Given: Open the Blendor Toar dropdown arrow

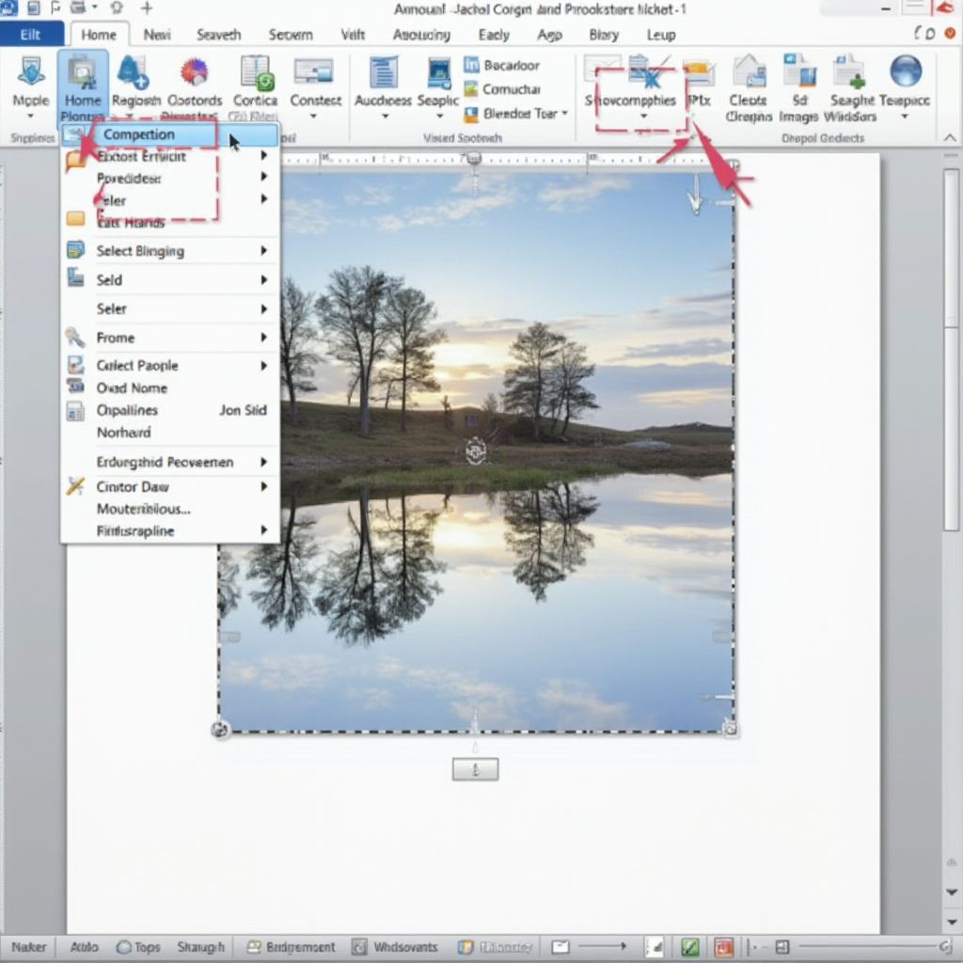Looking at the screenshot, I should (564, 114).
